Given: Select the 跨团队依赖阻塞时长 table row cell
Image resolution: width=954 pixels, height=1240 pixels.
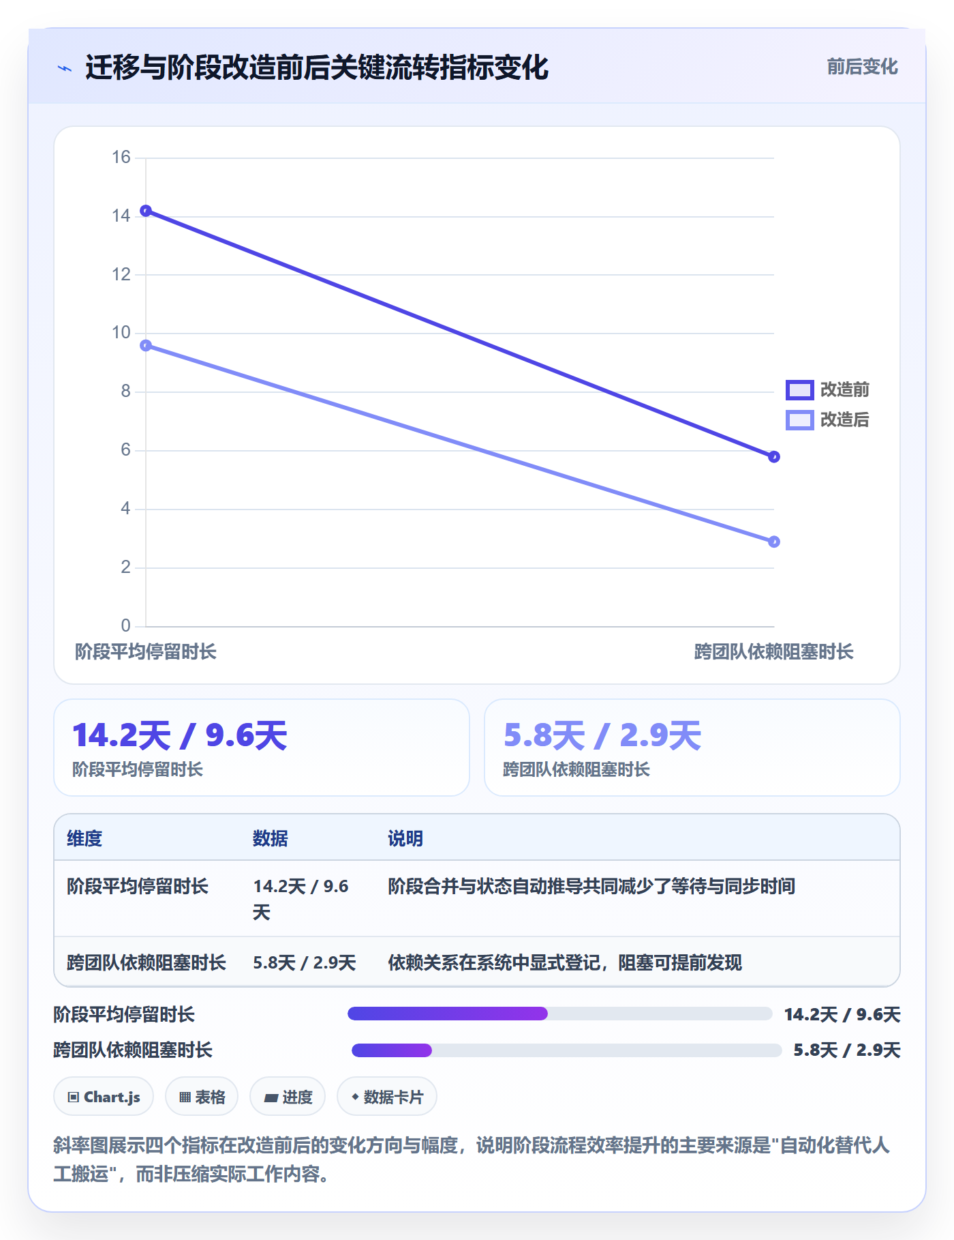Looking at the screenshot, I should point(147,962).
